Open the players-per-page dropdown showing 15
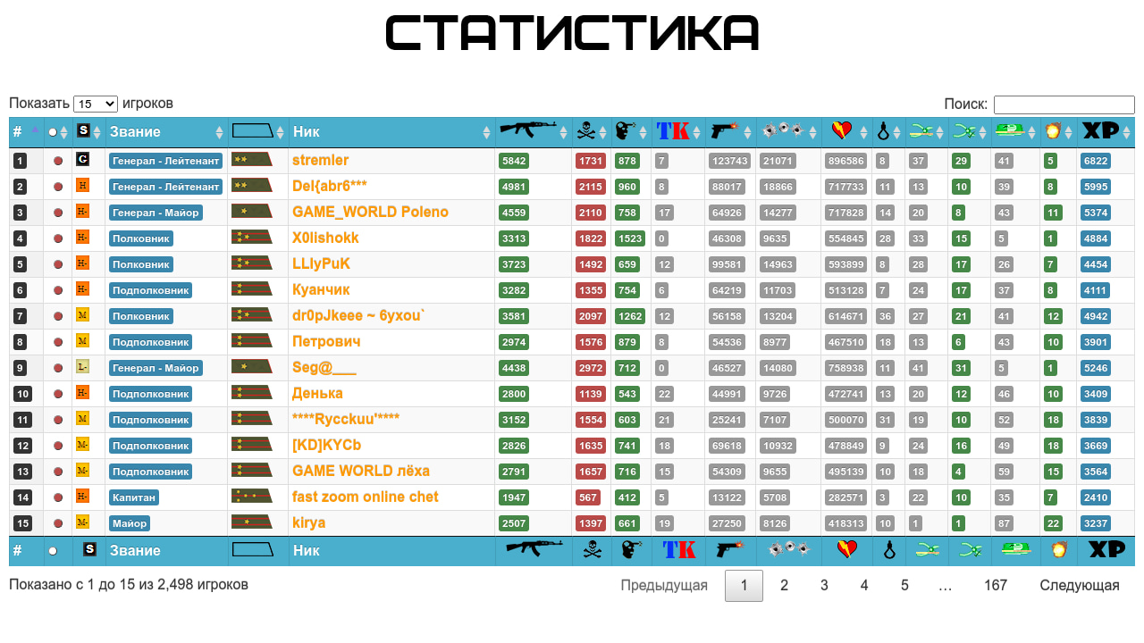Viewport: 1144px width, 643px height. (95, 103)
